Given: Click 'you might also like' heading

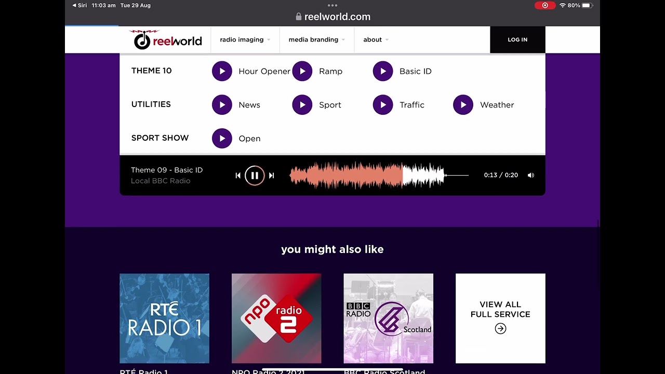Looking at the screenshot, I should coord(332,249).
